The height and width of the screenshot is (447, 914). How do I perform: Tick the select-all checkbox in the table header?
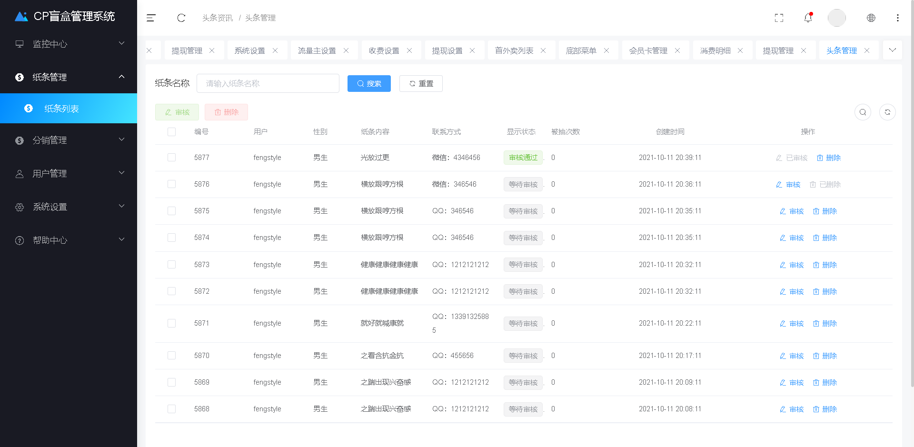[171, 132]
